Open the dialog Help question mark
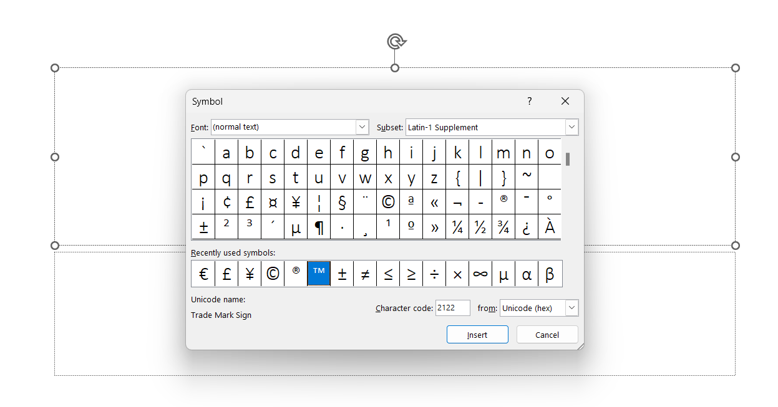The height and width of the screenshot is (407, 778). (x=530, y=102)
